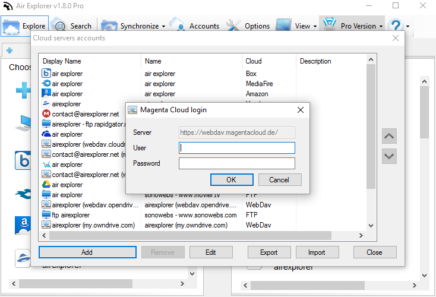Click the large plus icon in main window
Image resolution: width=436 pixels, height=297 pixels.
(23, 90)
